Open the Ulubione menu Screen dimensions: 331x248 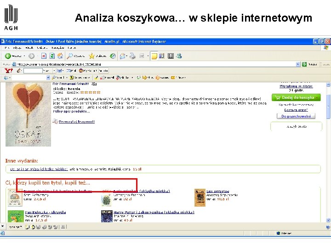42,48
